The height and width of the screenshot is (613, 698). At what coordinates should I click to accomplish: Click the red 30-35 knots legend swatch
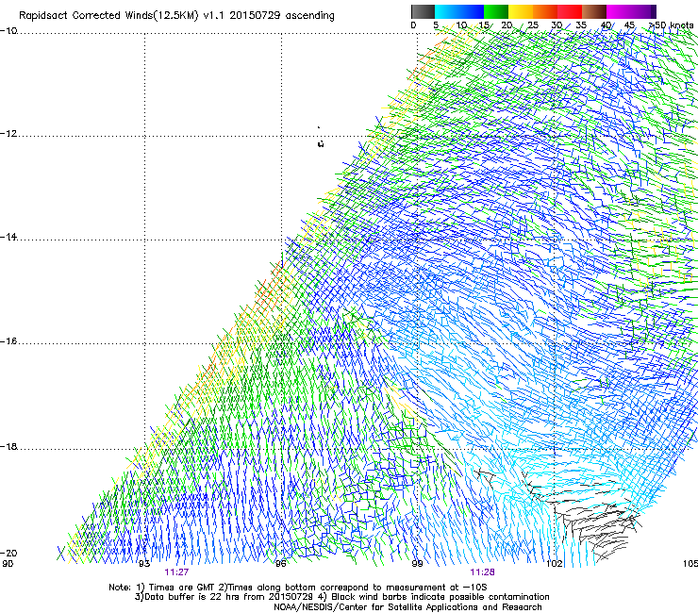click(x=570, y=11)
